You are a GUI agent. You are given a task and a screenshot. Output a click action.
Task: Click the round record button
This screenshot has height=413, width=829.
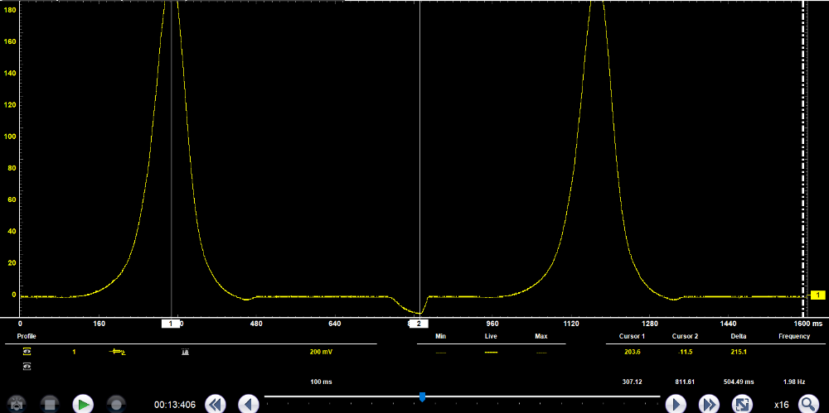pyautogui.click(x=116, y=405)
